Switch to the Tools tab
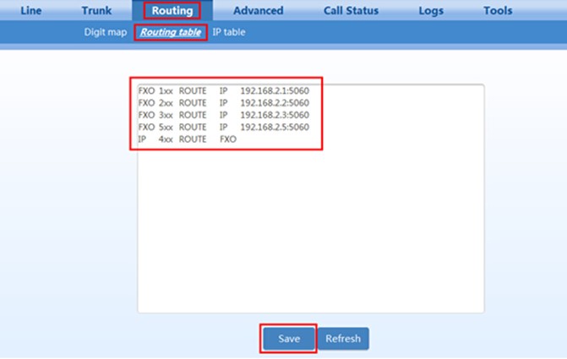 [498, 11]
